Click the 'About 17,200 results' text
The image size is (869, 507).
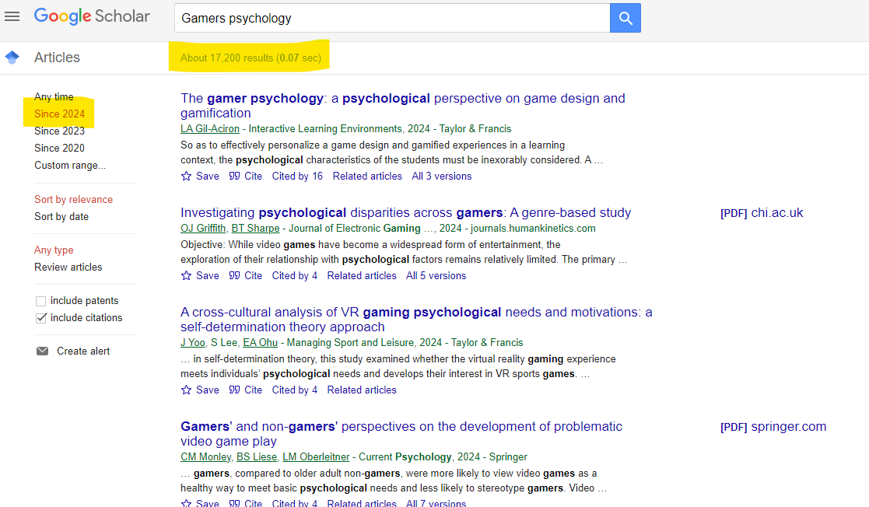tap(251, 58)
